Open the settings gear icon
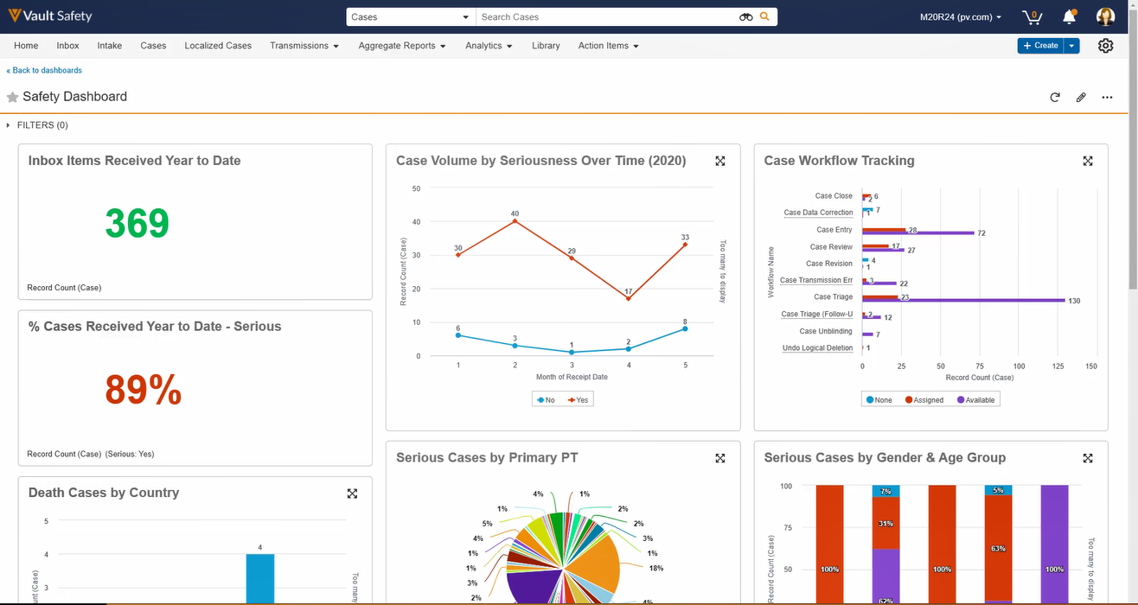This screenshot has width=1138, height=605. click(1105, 46)
